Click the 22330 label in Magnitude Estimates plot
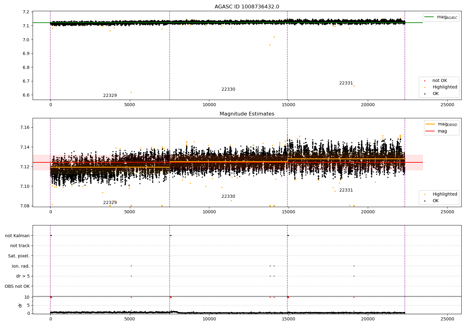The width and height of the screenshot is (466, 326). pos(228,197)
